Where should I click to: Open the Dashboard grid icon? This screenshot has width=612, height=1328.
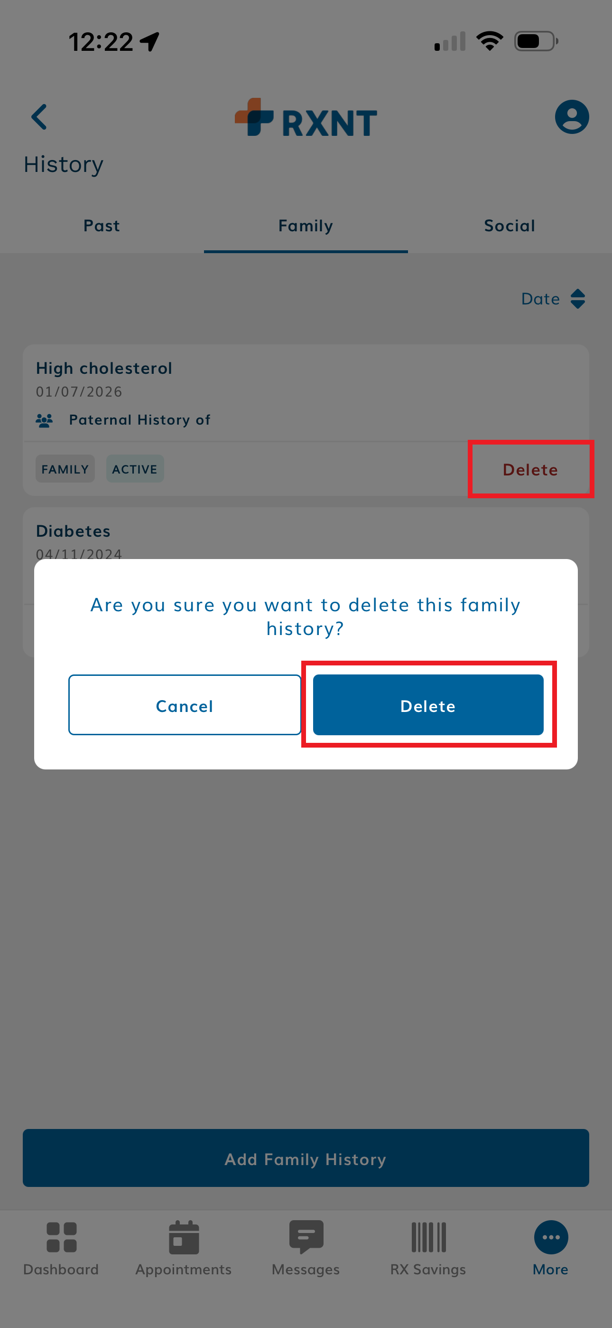pyautogui.click(x=61, y=1237)
